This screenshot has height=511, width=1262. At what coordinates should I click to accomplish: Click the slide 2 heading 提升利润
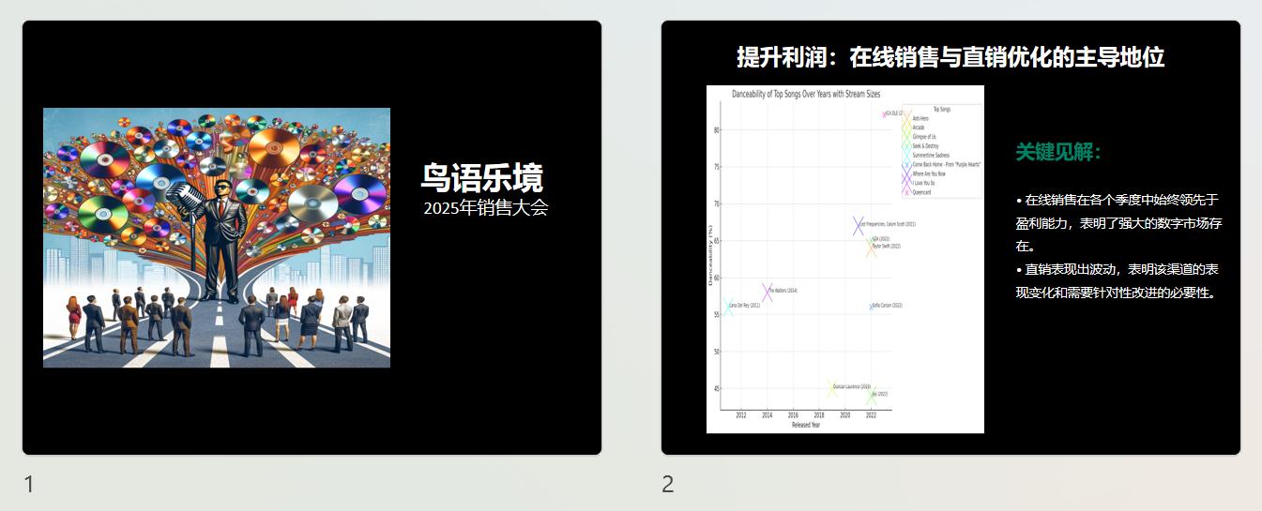pyautogui.click(x=950, y=57)
